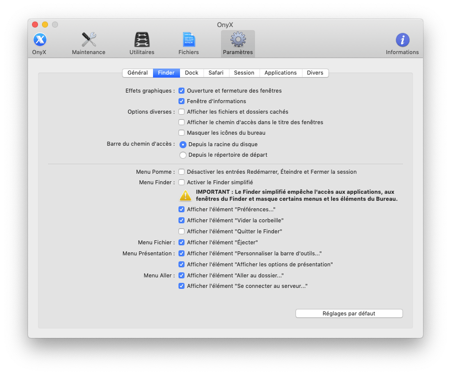Click the Effets graphiques label
This screenshot has width=451, height=375.
click(150, 91)
